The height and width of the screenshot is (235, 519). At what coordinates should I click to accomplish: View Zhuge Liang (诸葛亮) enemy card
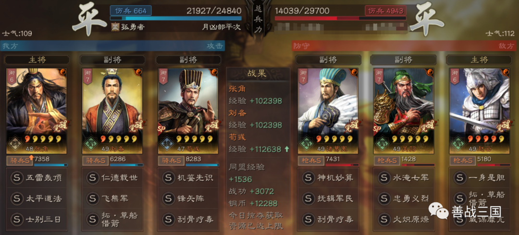pos(328,111)
